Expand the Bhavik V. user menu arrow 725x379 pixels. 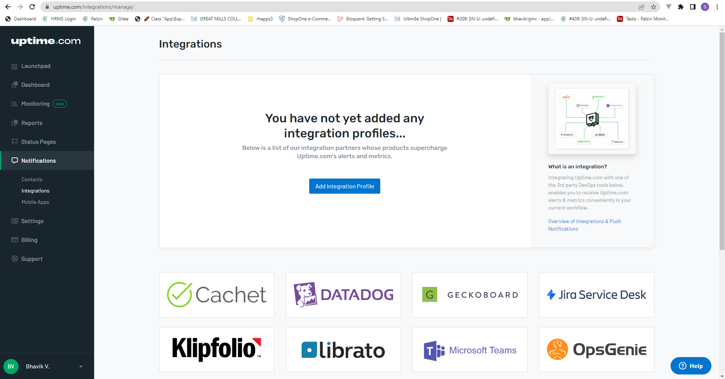coord(81,367)
